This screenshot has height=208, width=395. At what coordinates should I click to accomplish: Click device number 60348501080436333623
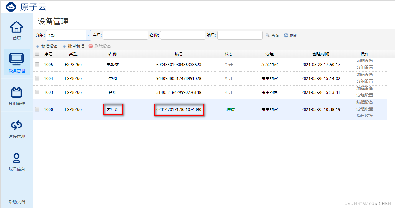179,65
